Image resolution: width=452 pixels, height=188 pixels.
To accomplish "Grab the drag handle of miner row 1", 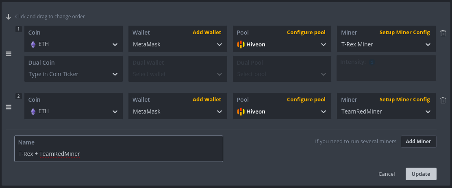I will click(x=9, y=54).
